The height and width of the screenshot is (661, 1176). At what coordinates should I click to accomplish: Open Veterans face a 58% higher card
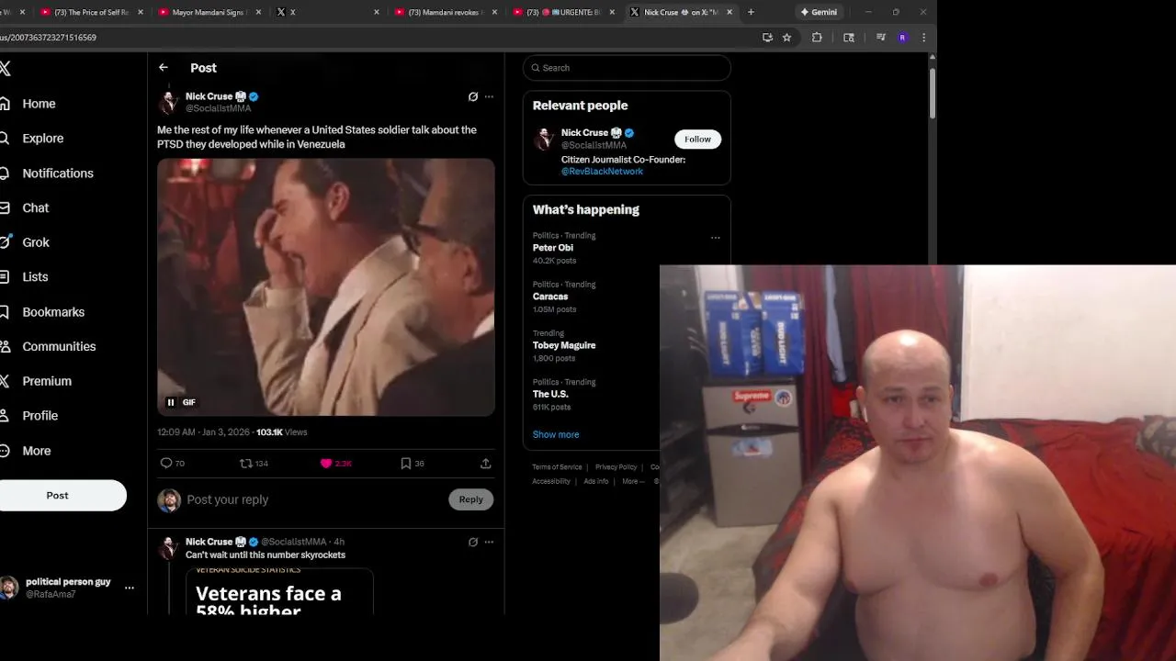point(279,591)
